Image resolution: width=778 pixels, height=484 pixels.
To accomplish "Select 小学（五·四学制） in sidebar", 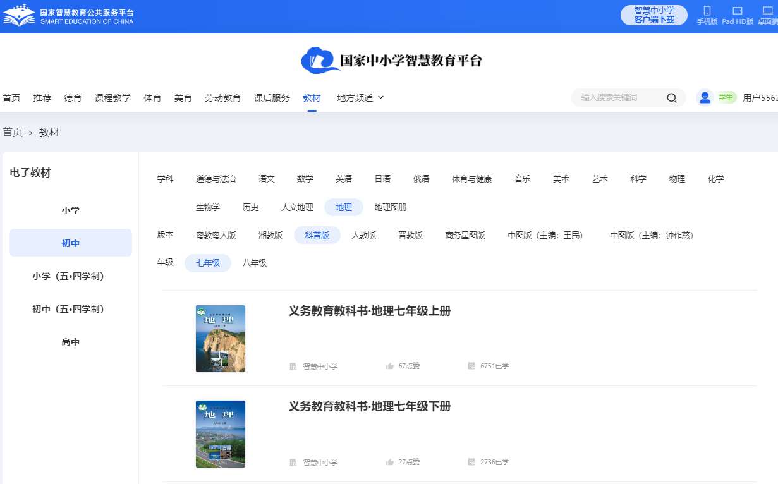I will (x=71, y=276).
